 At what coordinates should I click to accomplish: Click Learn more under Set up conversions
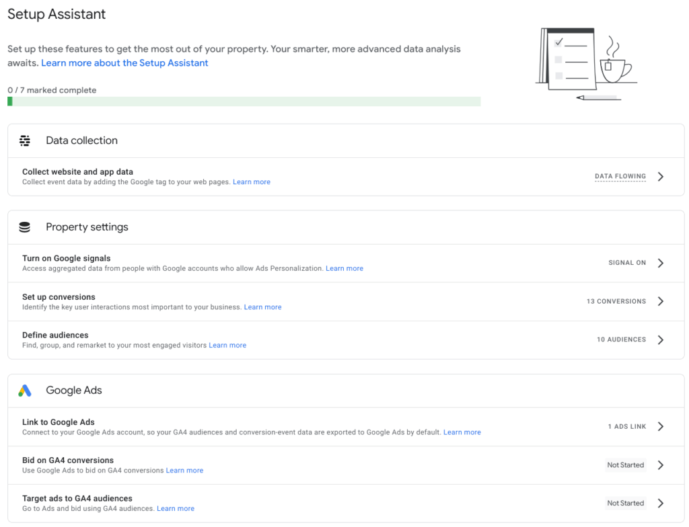point(262,307)
